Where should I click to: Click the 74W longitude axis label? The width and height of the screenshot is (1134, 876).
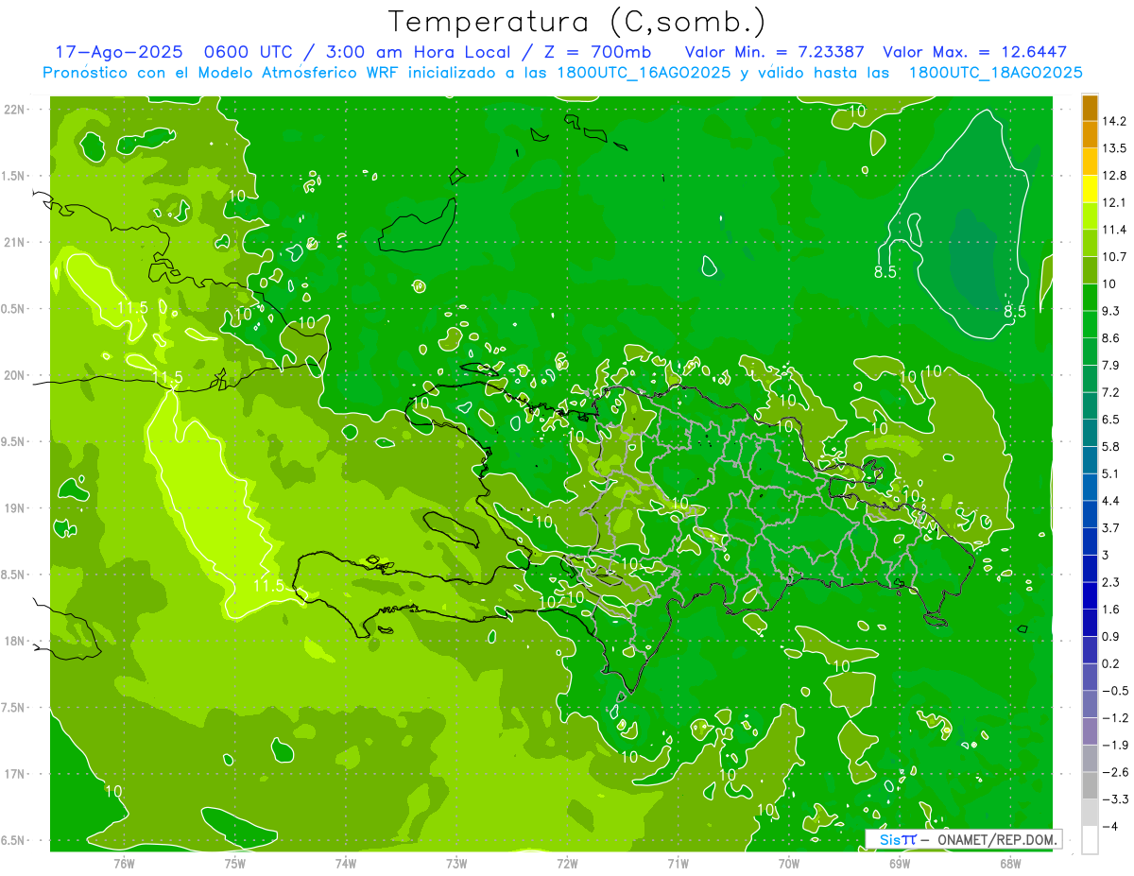[x=346, y=863]
